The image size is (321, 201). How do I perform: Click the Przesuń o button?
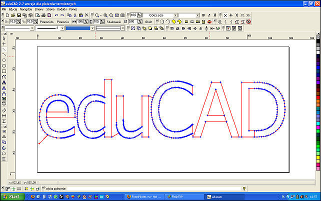coord(63,21)
